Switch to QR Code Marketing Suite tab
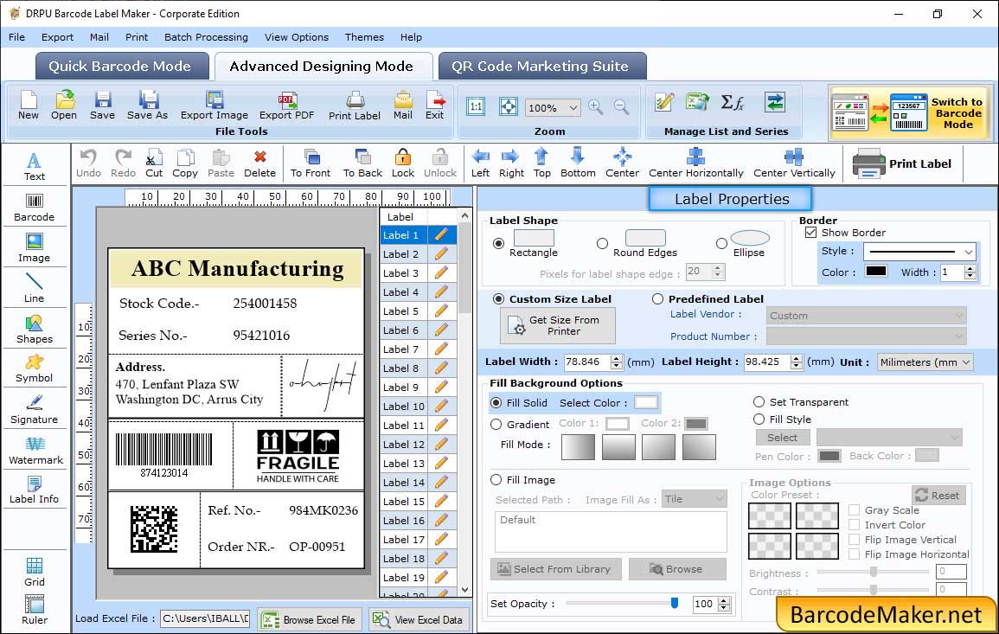The width and height of the screenshot is (999, 634). pyautogui.click(x=541, y=67)
